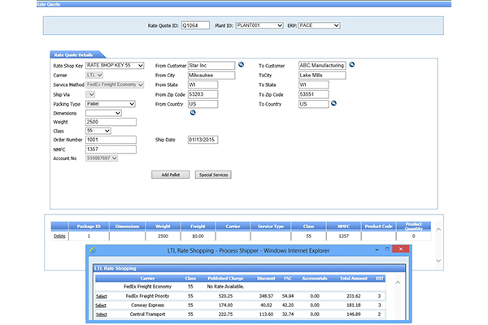Click the Accessorials column header
Screen dimensions: 488x325
(314, 279)
